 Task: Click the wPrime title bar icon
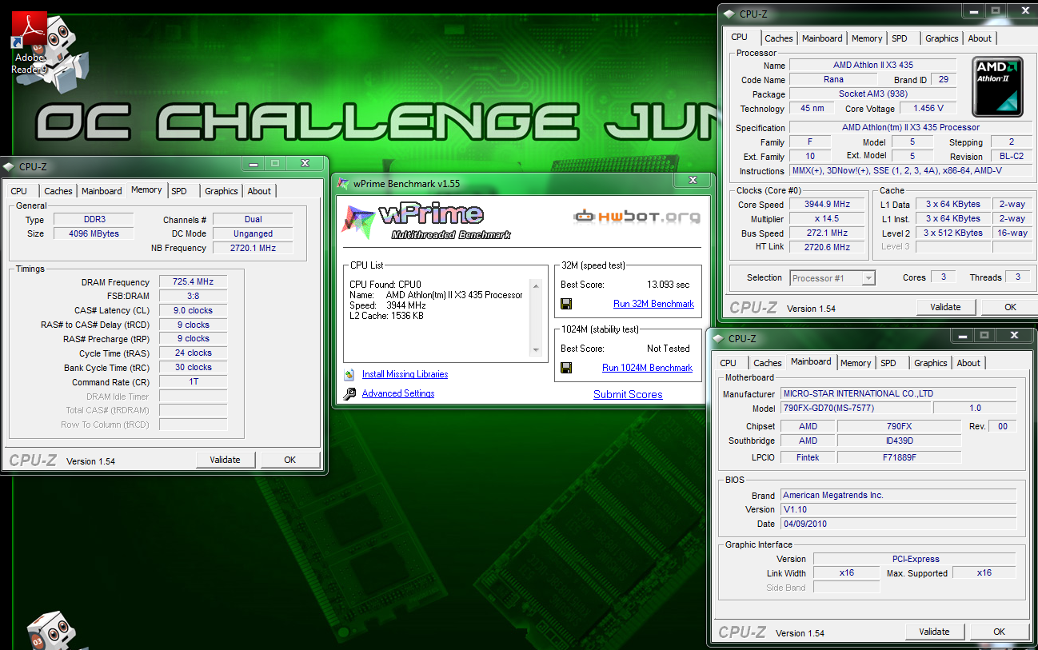[x=343, y=184]
